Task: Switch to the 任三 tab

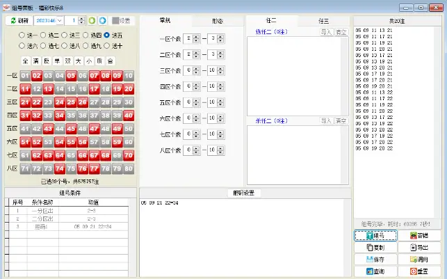Action: pos(323,21)
